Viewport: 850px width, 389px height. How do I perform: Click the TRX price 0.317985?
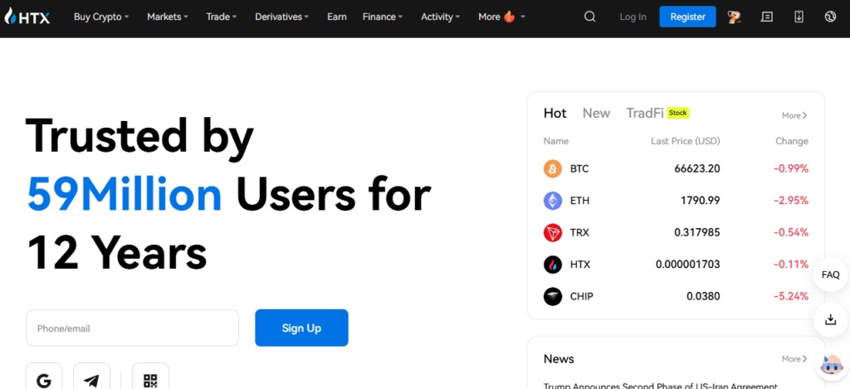697,232
